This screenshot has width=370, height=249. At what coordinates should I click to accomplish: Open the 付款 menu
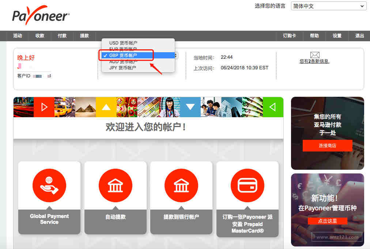62,36
